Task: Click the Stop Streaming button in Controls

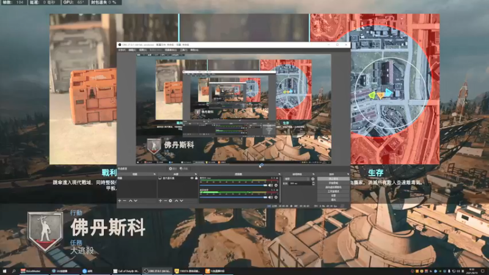Action: click(333, 179)
